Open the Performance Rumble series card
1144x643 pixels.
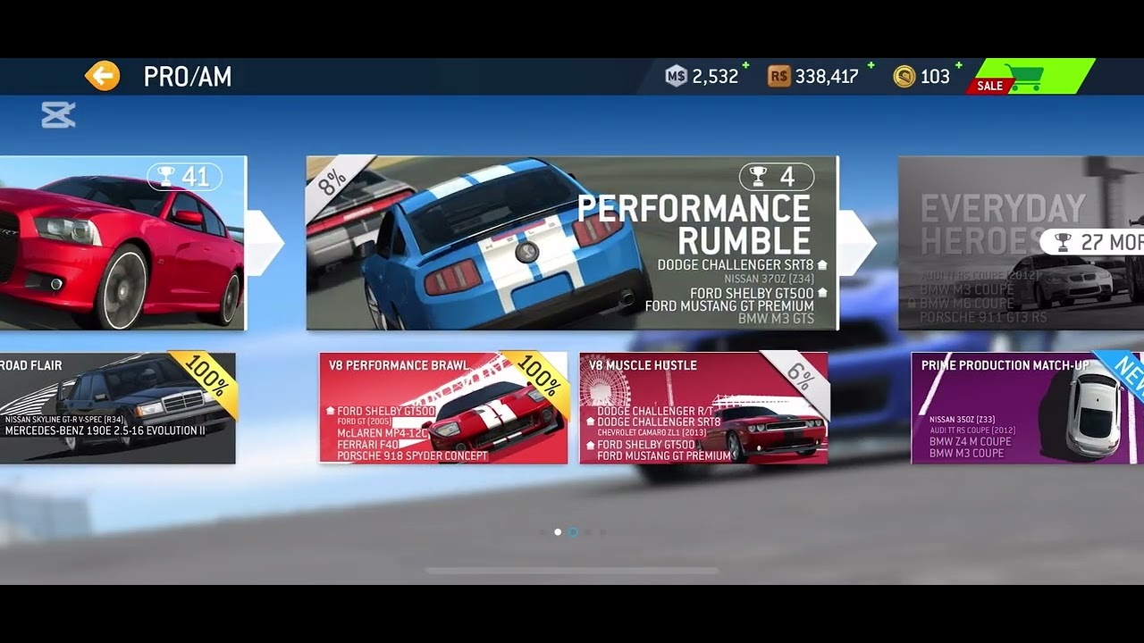click(x=572, y=243)
